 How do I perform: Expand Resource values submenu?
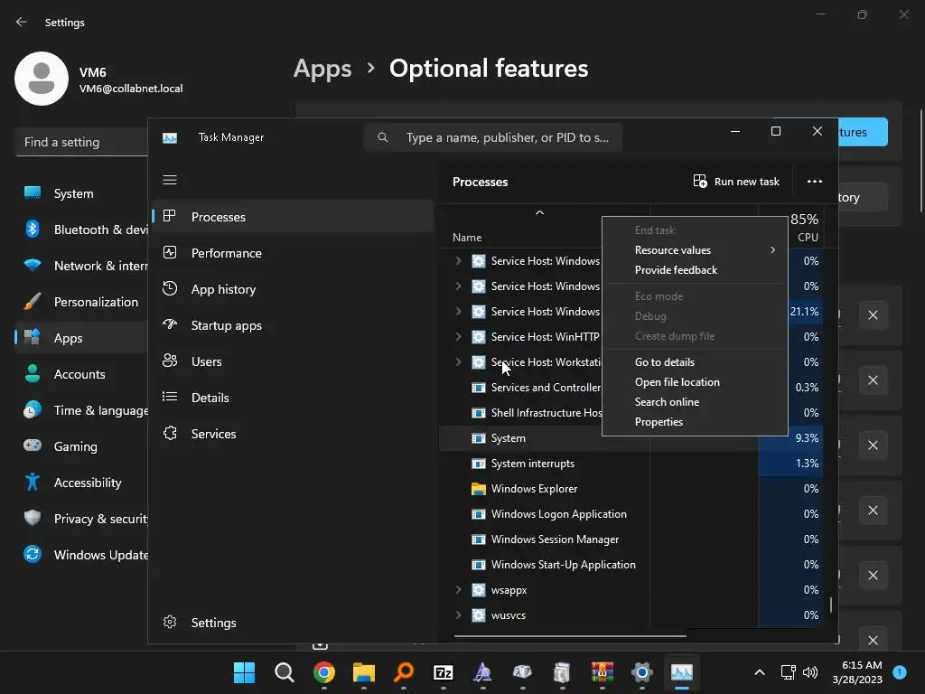[x=695, y=250]
